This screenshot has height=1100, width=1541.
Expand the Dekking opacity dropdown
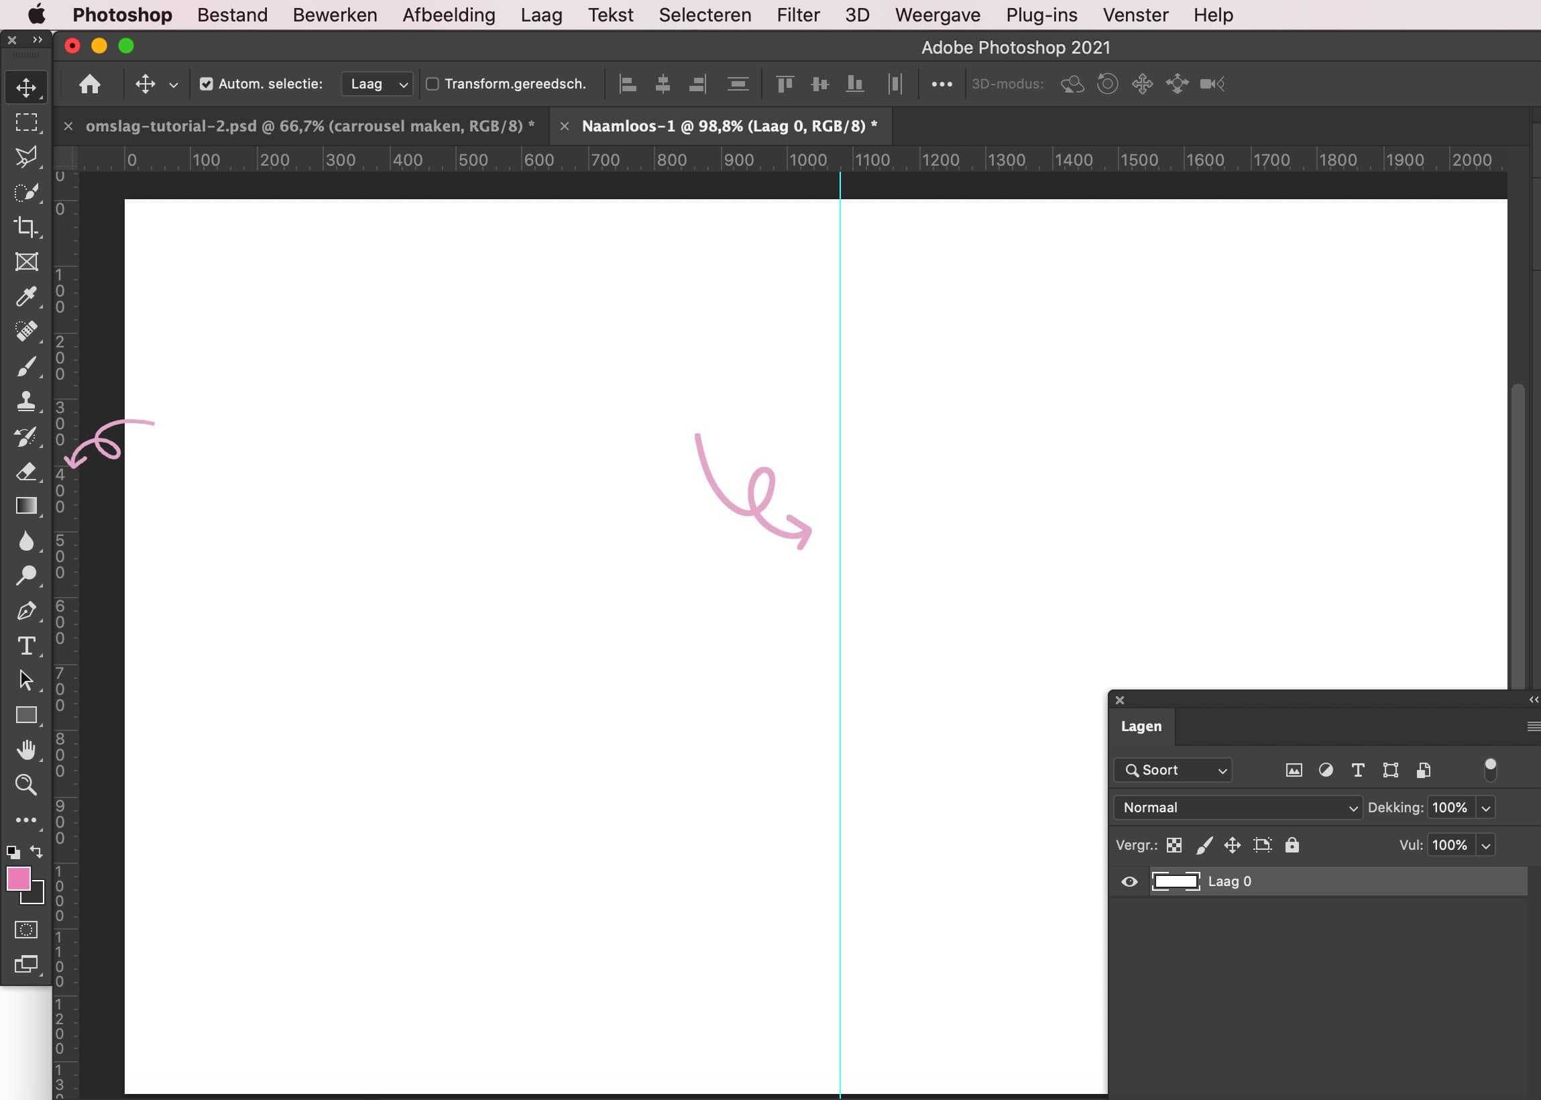(x=1487, y=807)
